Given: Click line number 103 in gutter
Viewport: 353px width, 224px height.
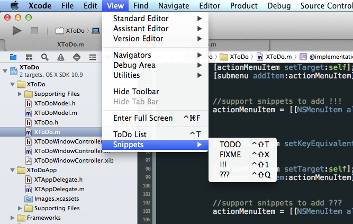Looking at the screenshot, I should point(147,211).
